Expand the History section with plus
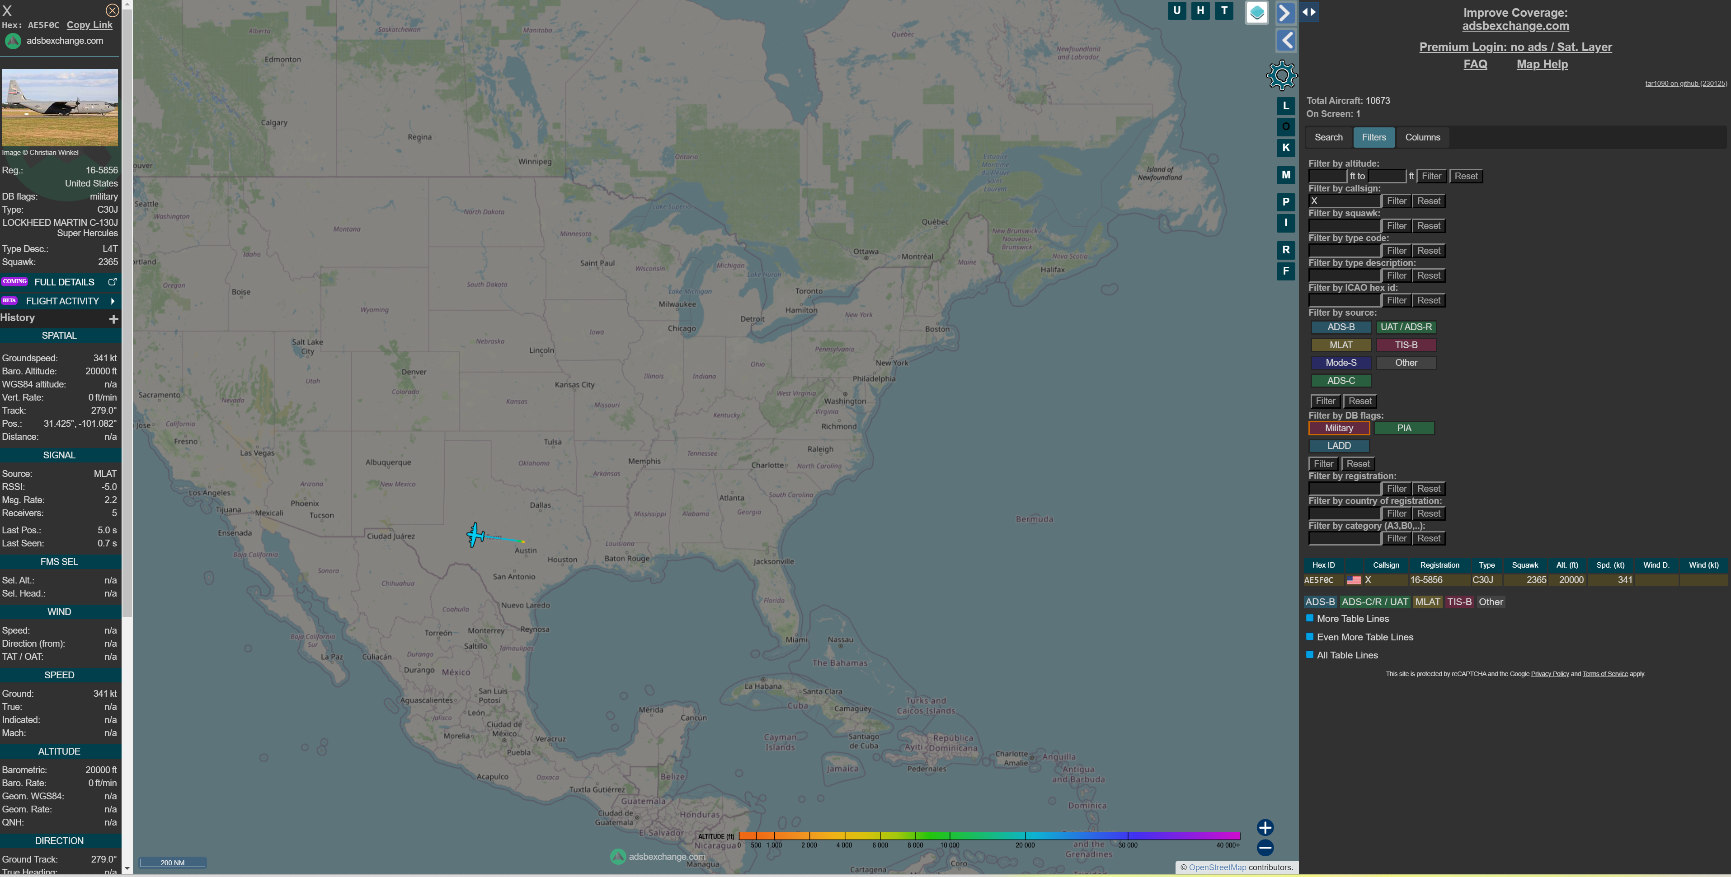The width and height of the screenshot is (1731, 877). click(x=113, y=319)
